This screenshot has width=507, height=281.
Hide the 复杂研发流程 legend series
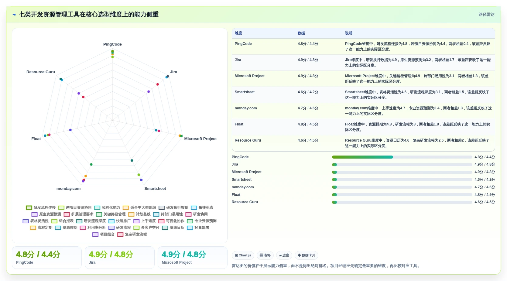(x=132, y=235)
